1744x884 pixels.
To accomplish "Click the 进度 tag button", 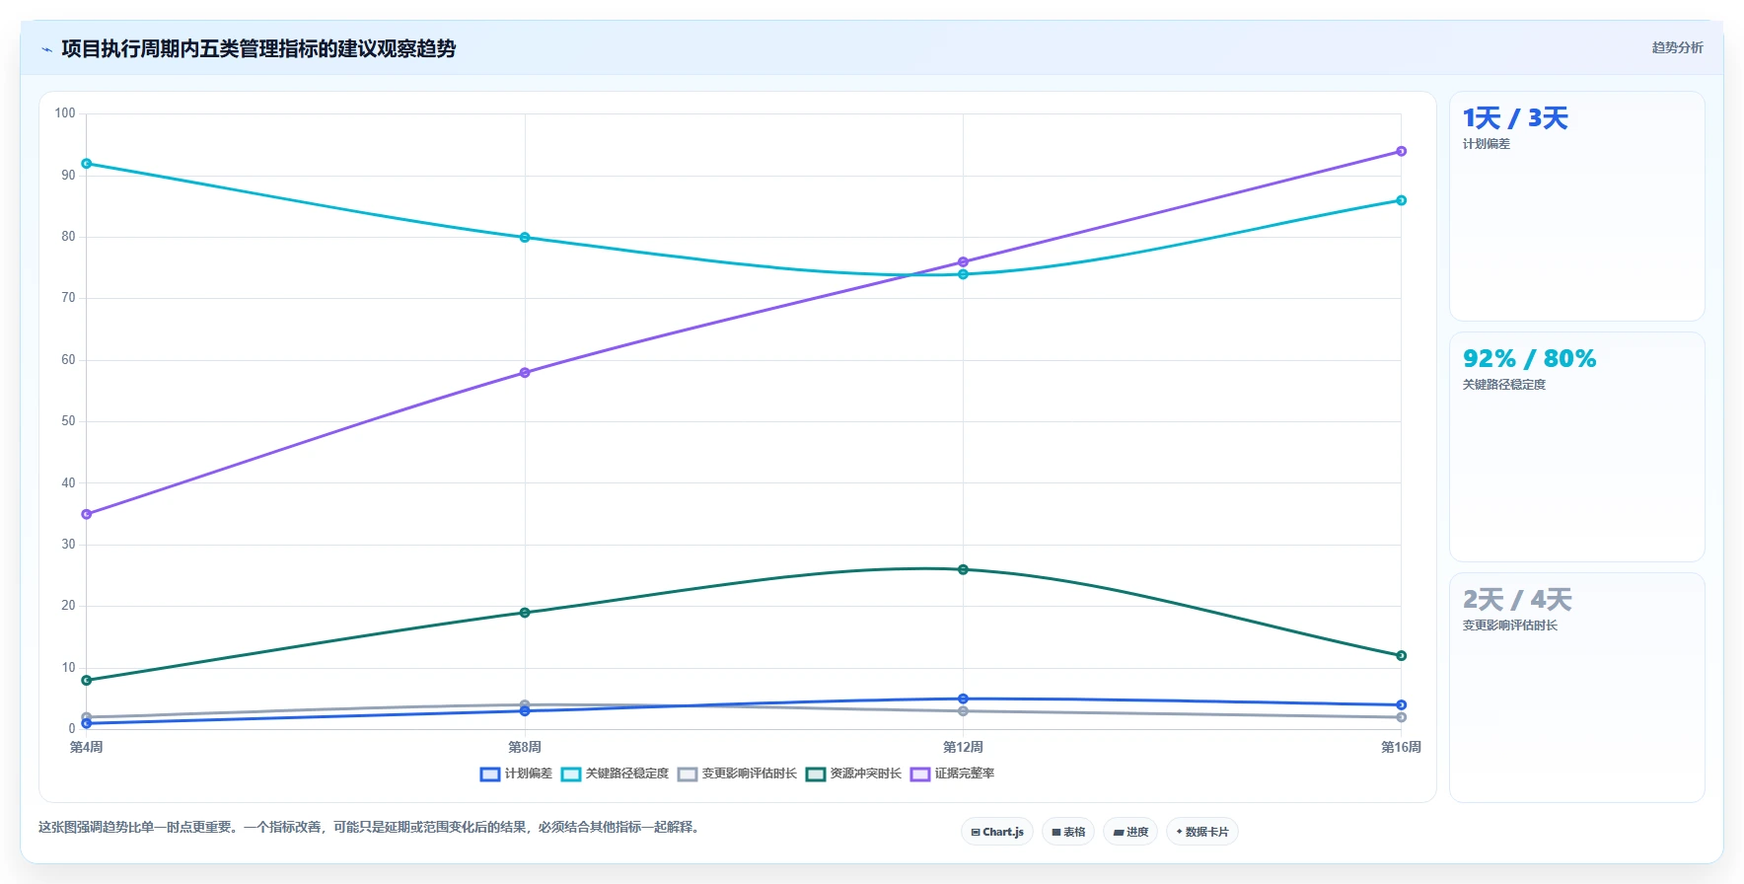I will (1130, 832).
